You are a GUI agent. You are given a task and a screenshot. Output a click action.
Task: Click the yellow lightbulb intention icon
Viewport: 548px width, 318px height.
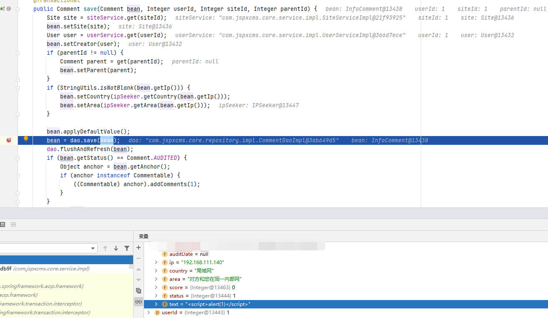coord(26,139)
